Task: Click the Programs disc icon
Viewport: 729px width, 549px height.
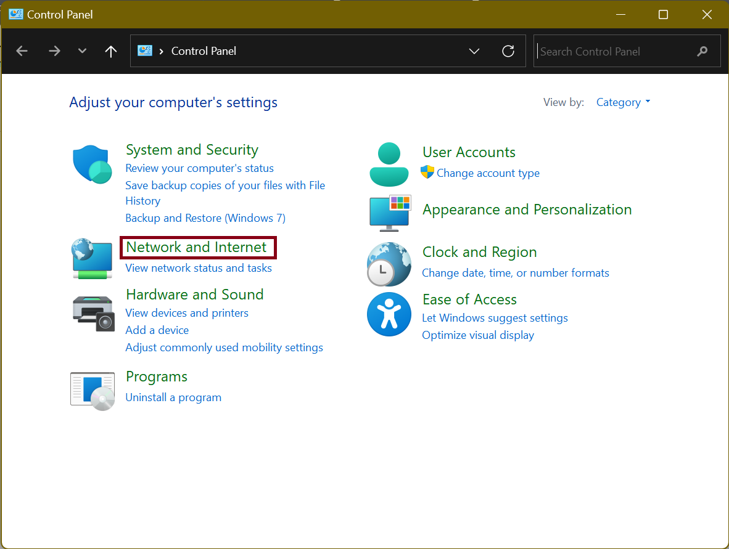Action: pos(93,391)
